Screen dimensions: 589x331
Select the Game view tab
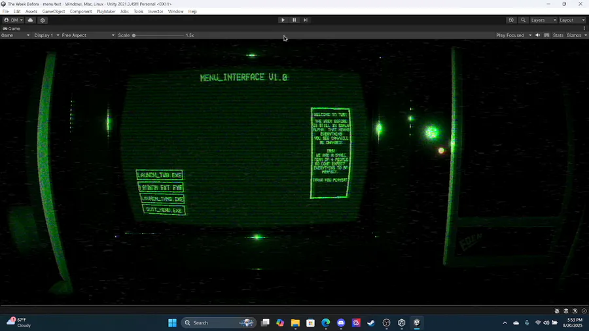tap(11, 29)
